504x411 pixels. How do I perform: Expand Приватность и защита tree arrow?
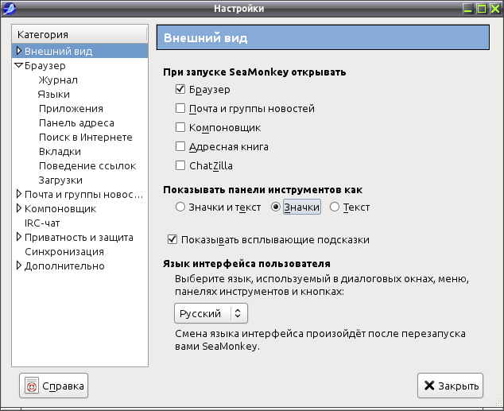click(x=18, y=237)
